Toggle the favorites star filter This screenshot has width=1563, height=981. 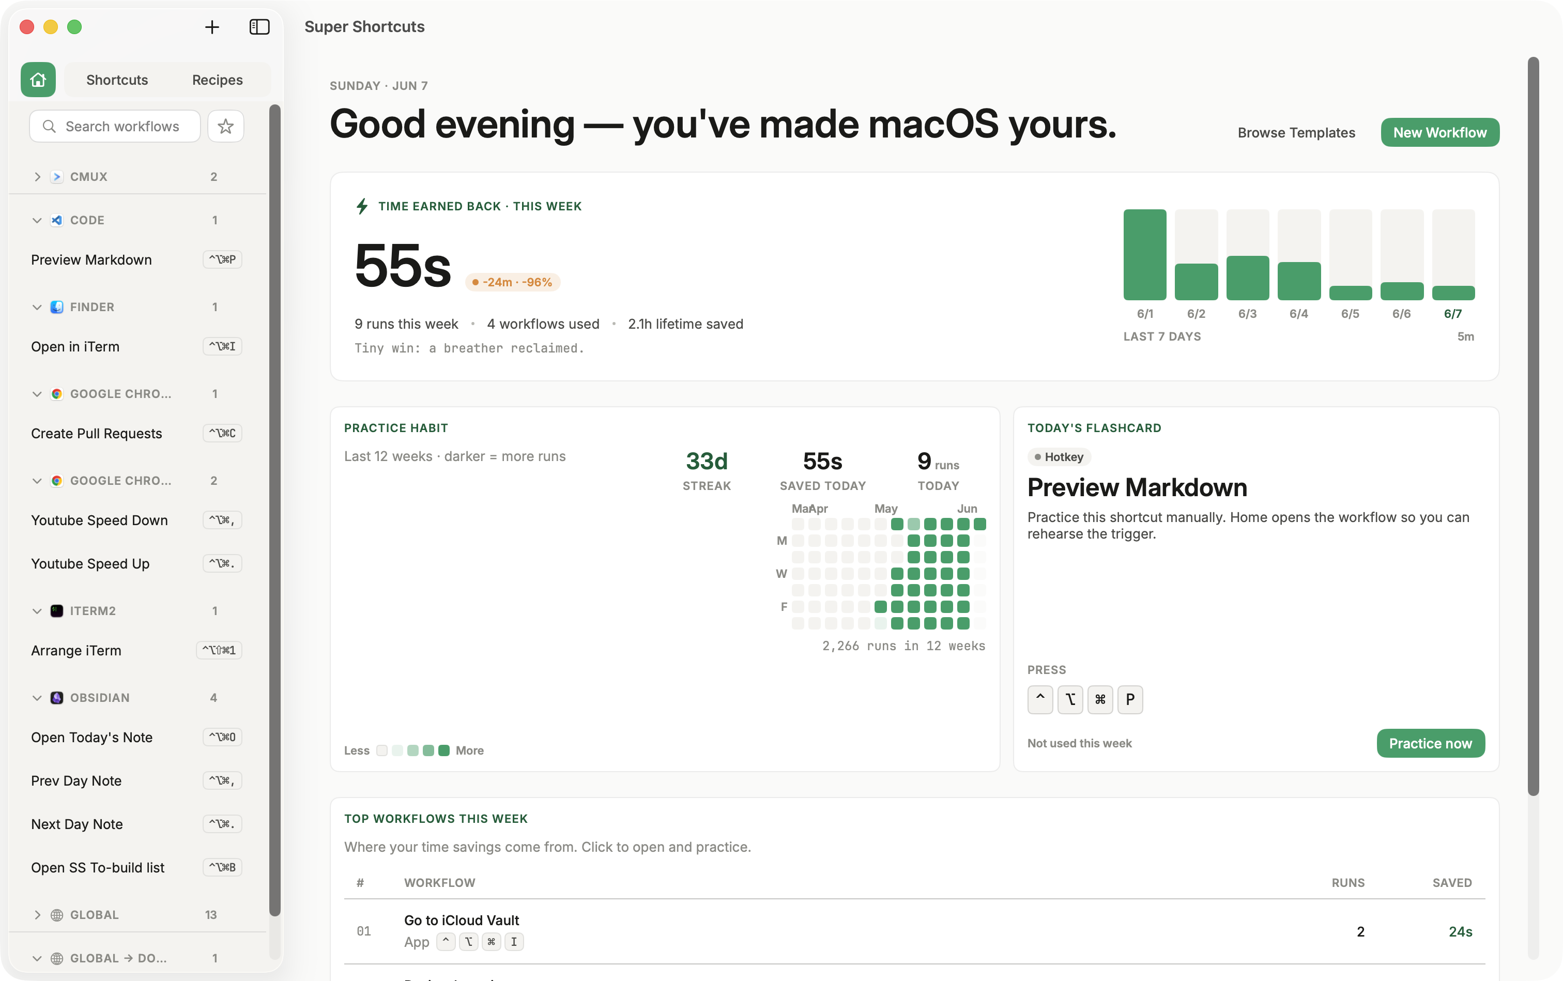coord(225,126)
